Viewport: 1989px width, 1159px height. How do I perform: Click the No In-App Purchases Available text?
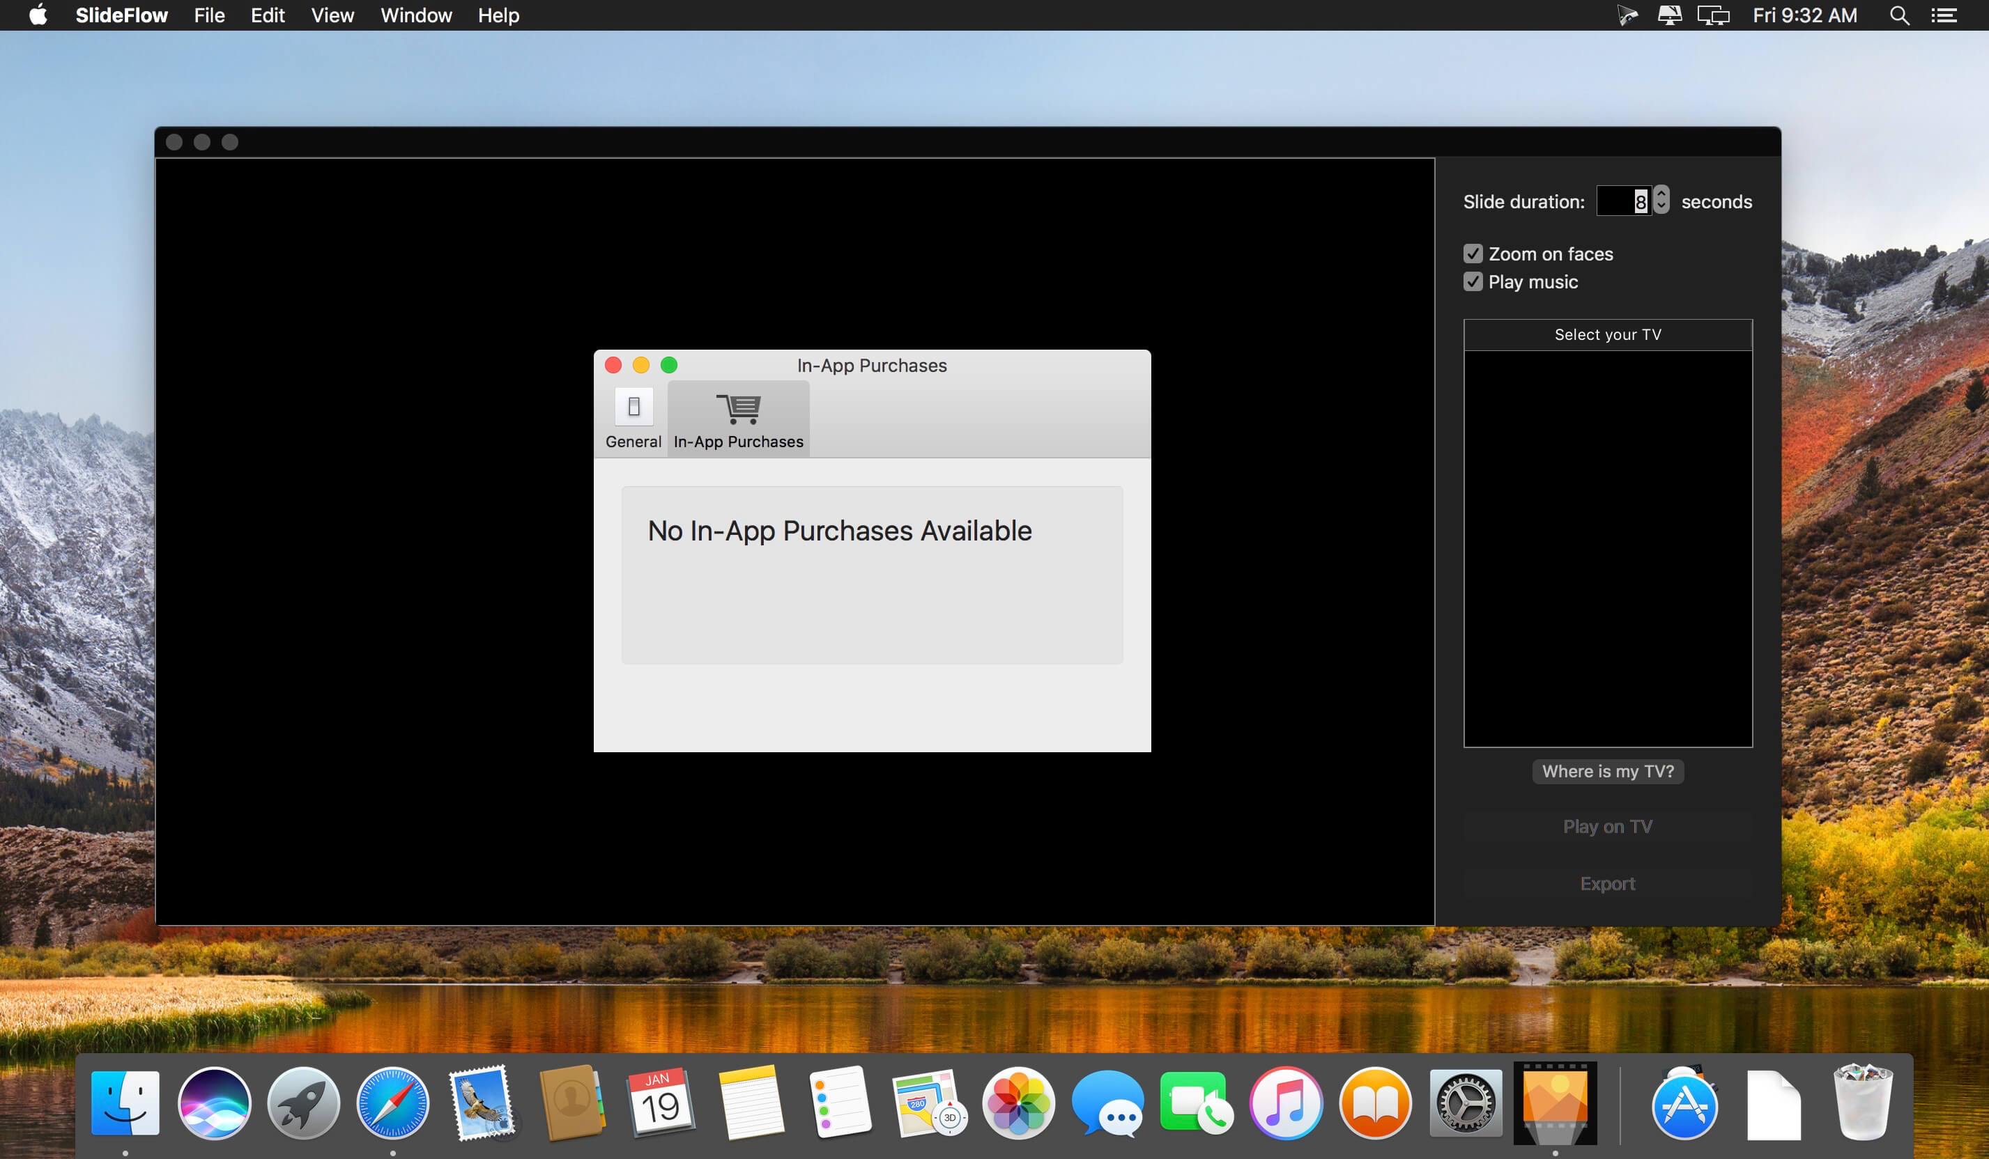tap(839, 530)
